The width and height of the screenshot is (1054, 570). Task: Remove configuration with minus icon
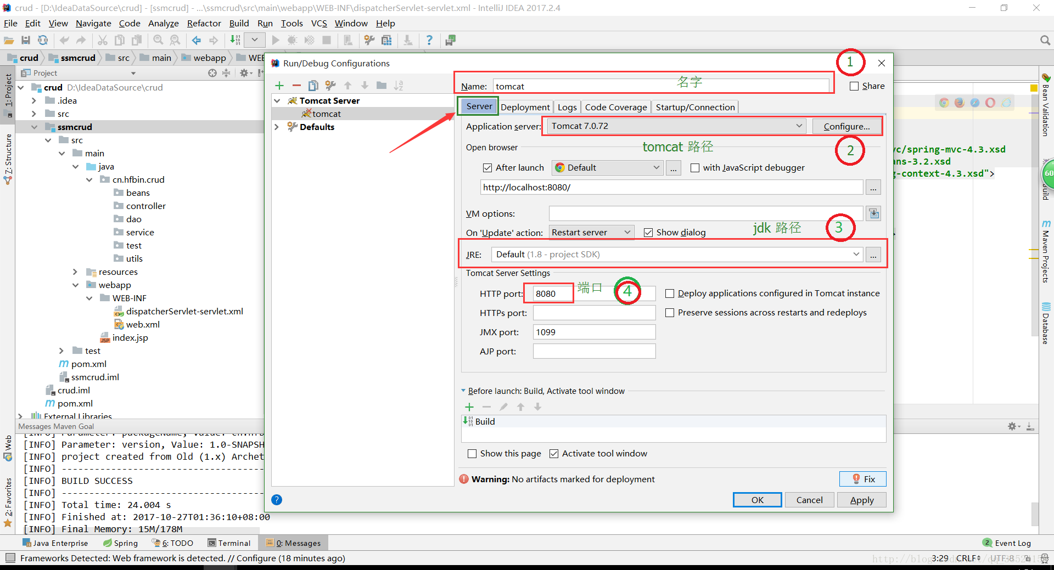296,86
